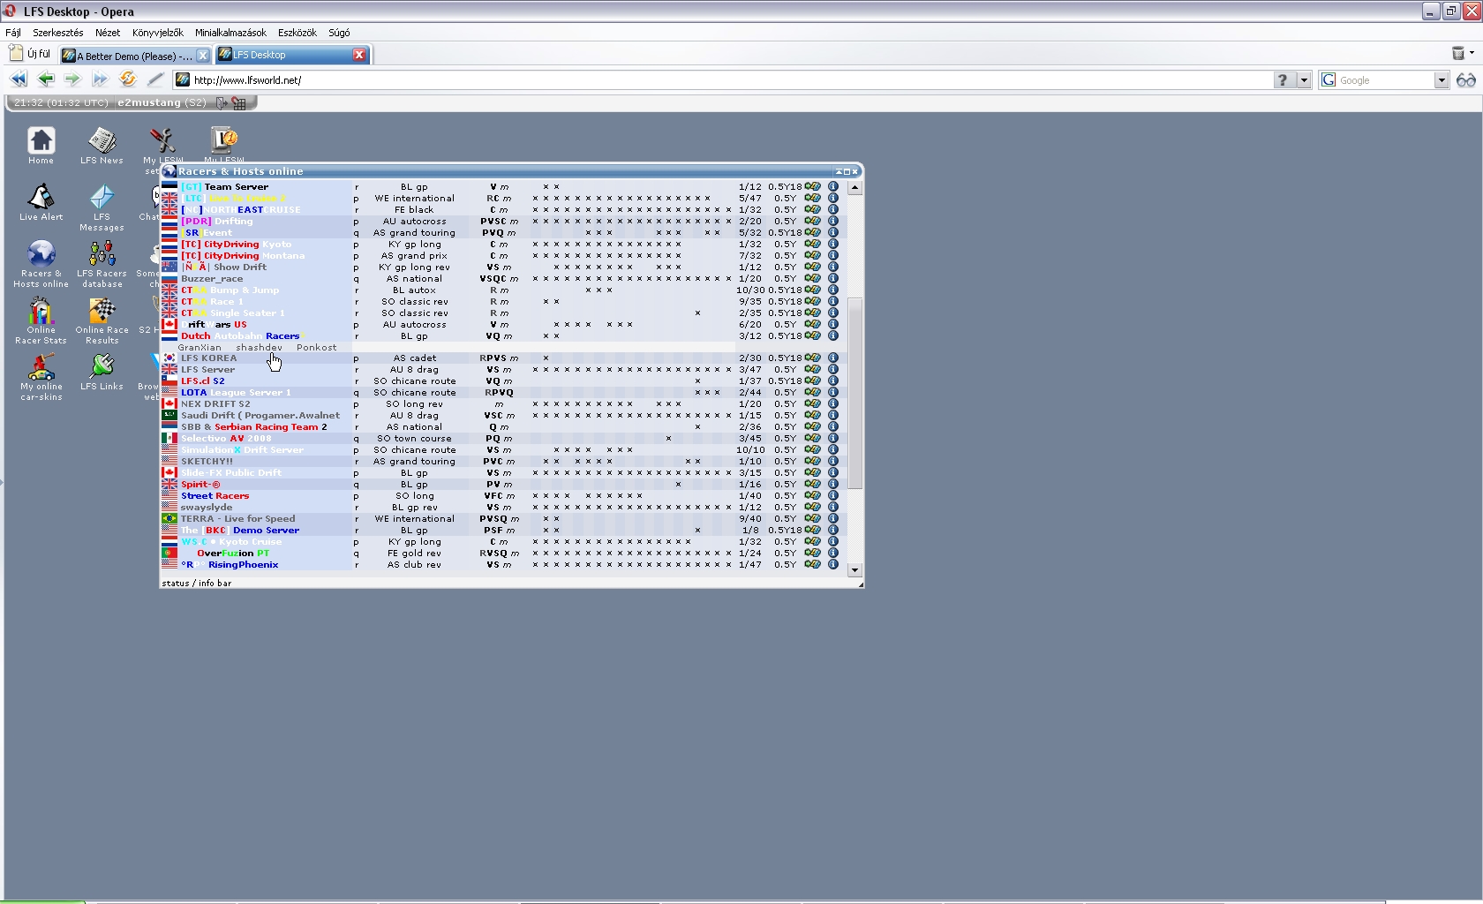Close the Racers & Hosts online panel

coord(854,171)
